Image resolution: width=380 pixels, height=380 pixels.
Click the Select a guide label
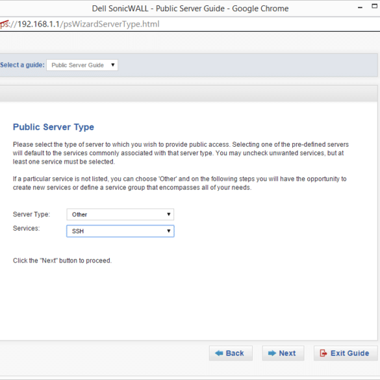click(x=22, y=65)
